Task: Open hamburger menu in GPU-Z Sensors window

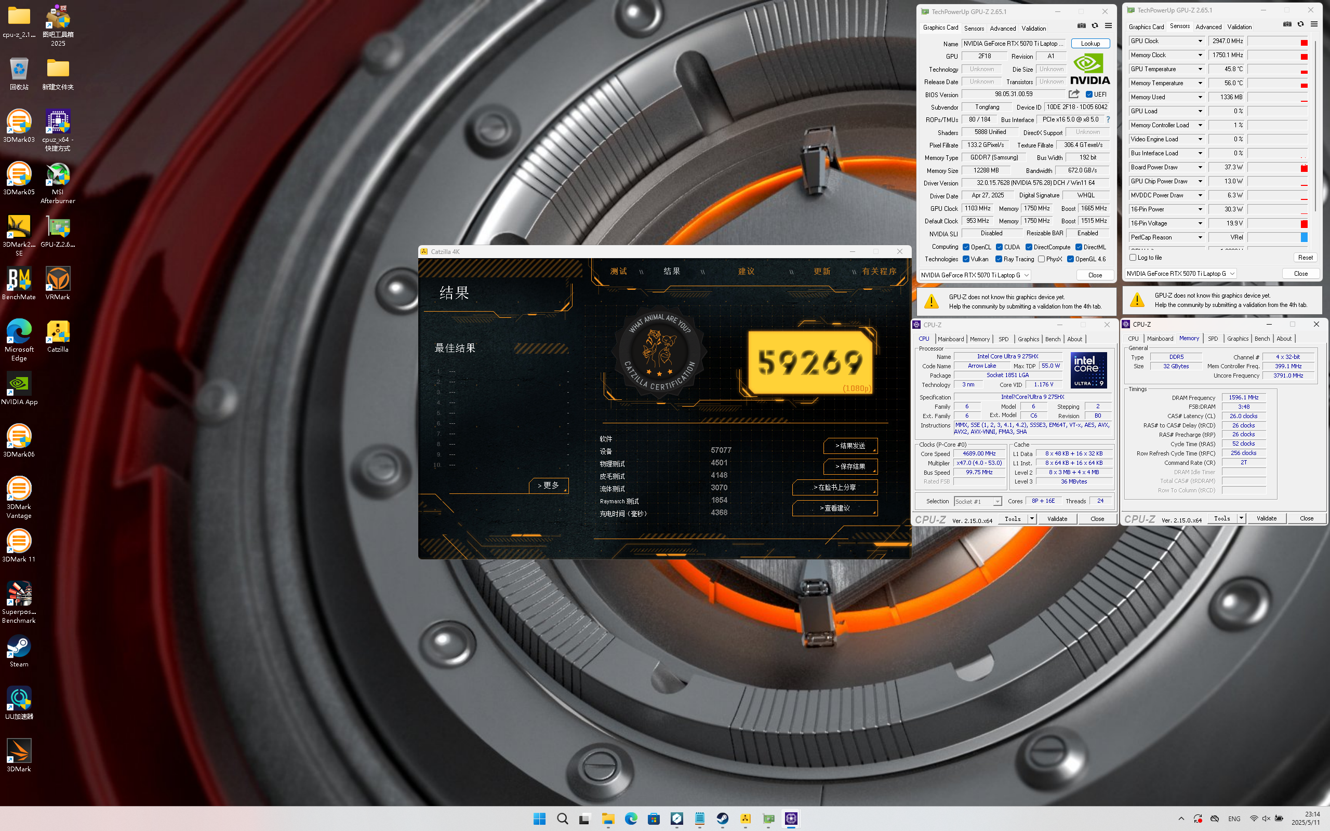Action: (x=1314, y=24)
